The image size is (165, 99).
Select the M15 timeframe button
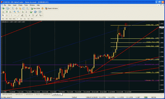[10, 19]
